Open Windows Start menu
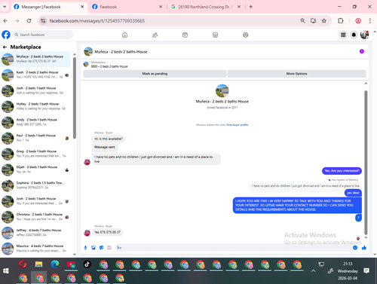 (6, 270)
